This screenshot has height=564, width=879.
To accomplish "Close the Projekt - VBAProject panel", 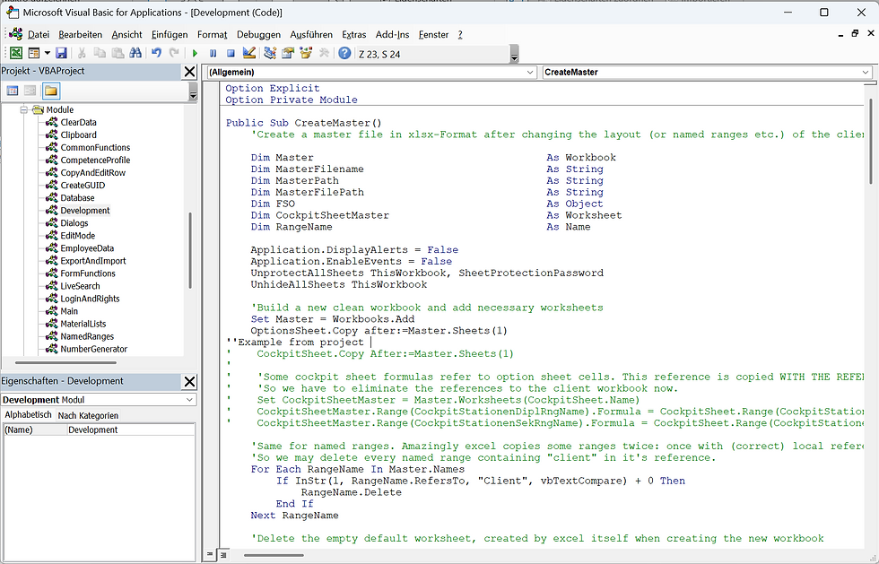I will 190,72.
